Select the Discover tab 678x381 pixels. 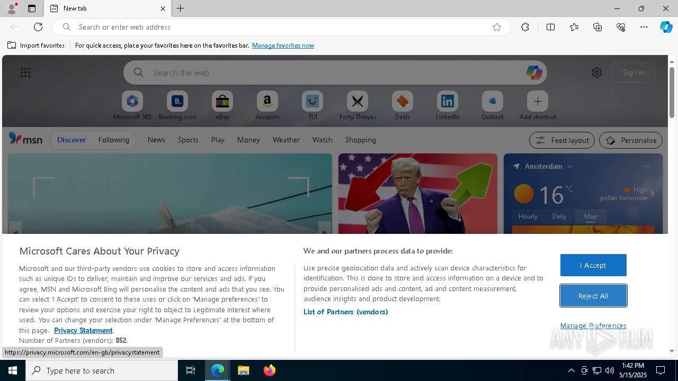coord(72,140)
